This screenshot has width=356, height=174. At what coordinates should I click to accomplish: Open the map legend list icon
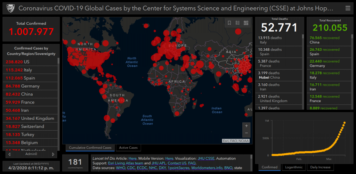pyautogui.click(x=238, y=23)
